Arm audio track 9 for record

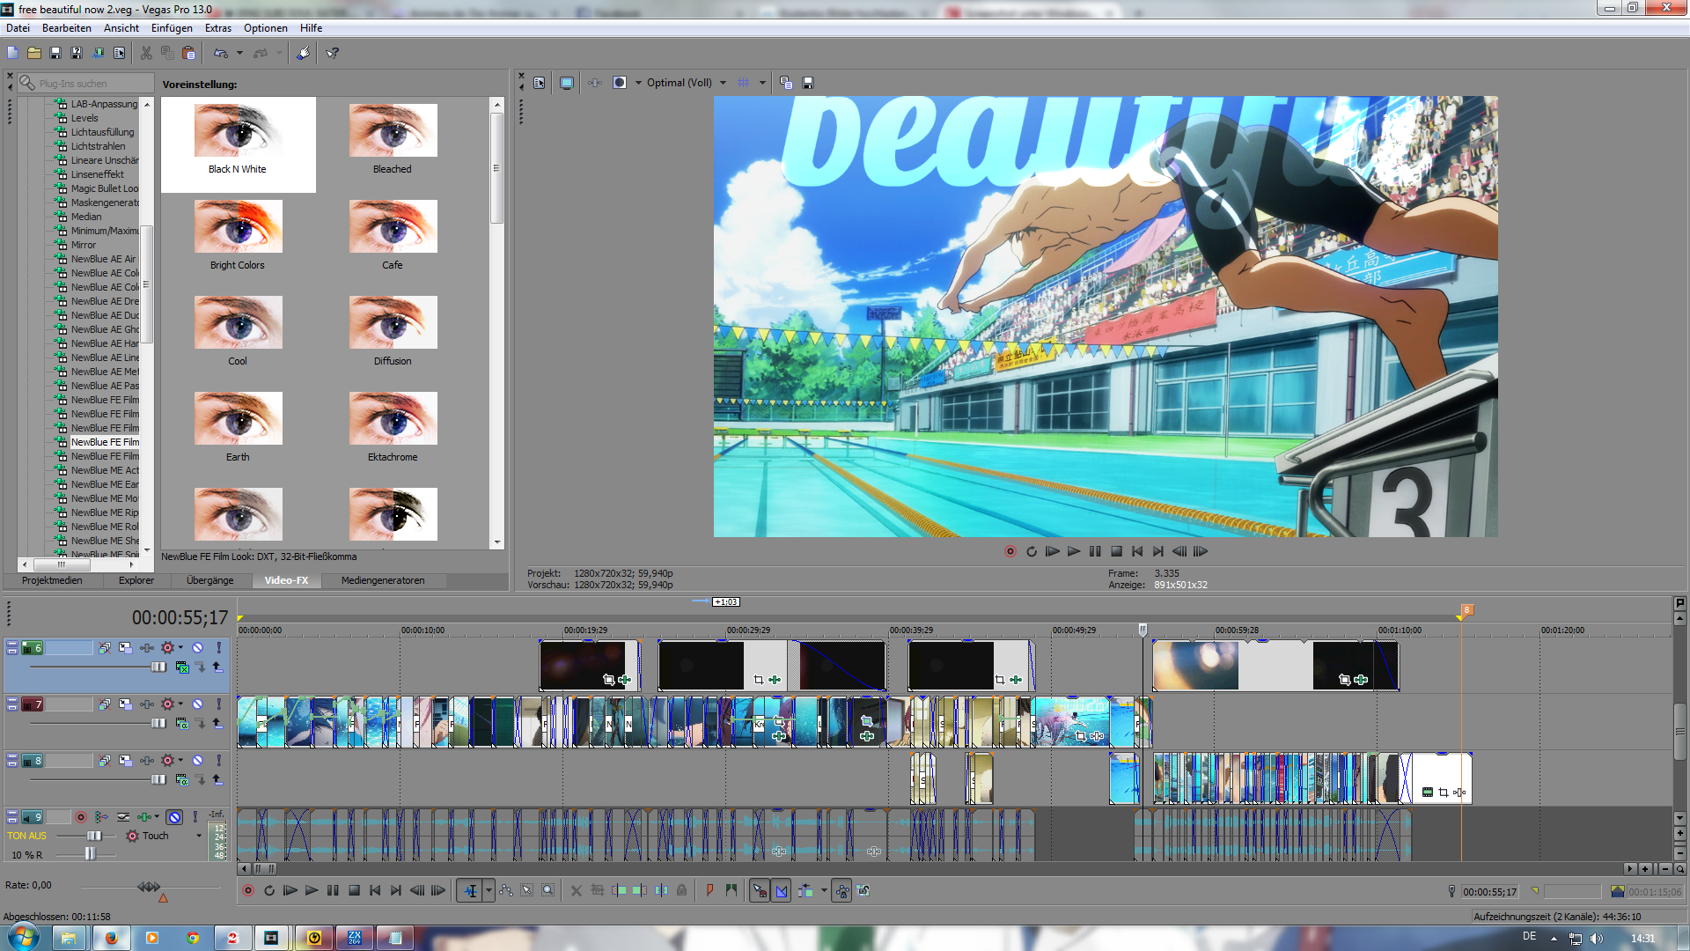[x=81, y=817]
